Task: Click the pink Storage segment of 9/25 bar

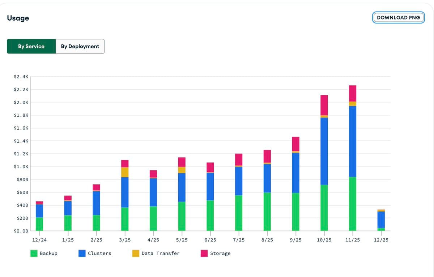Action: coord(295,144)
